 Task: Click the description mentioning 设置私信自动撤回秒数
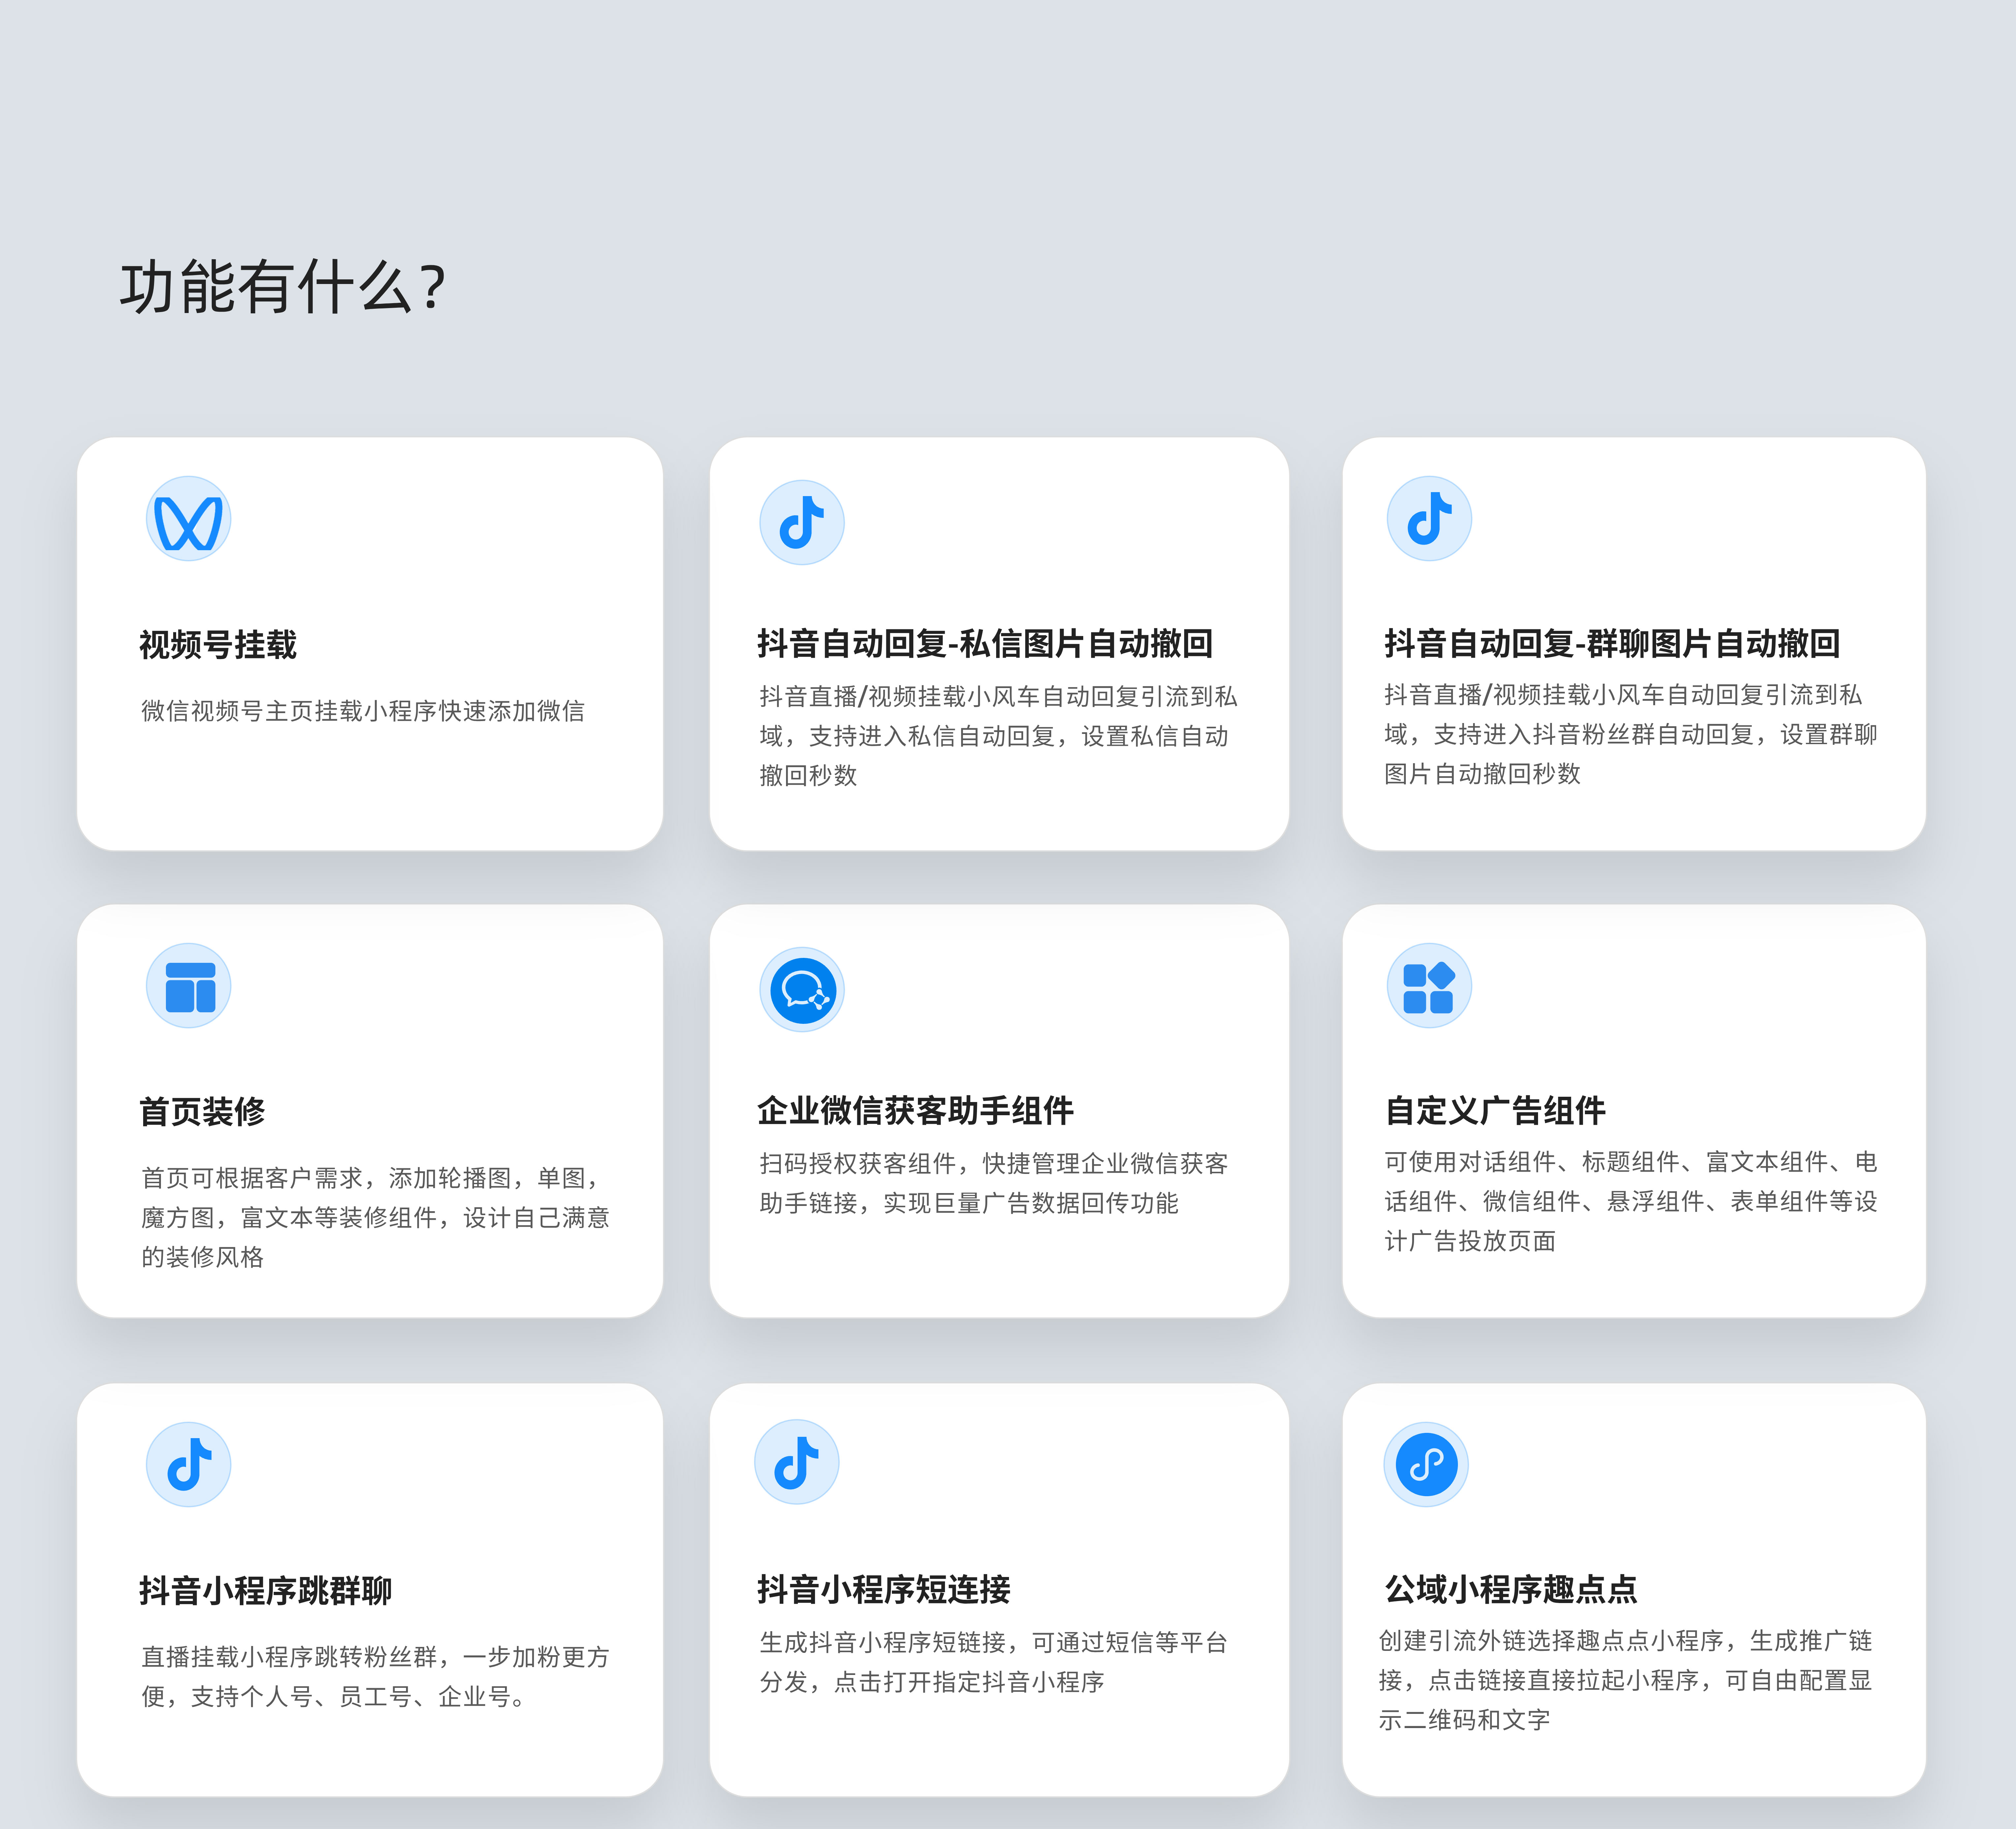click(998, 736)
